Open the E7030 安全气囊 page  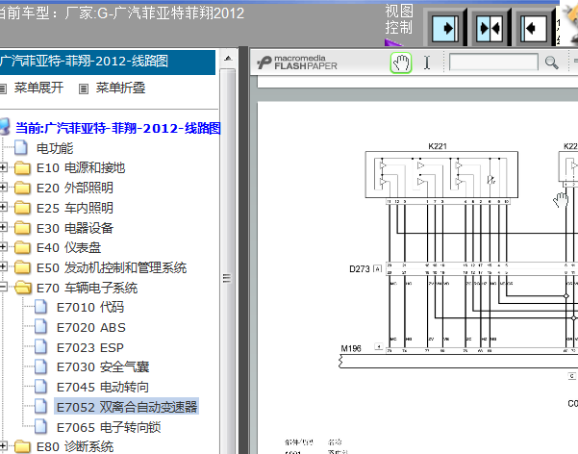(x=103, y=367)
